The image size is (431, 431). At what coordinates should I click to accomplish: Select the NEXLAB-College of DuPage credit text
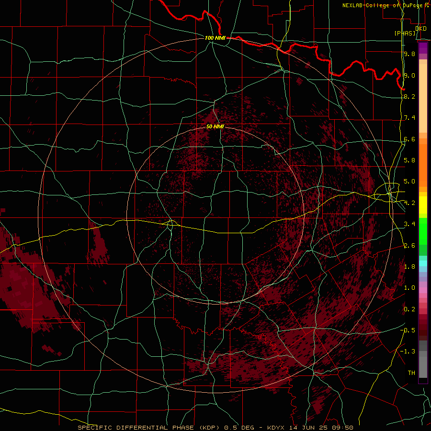pyautogui.click(x=386, y=5)
